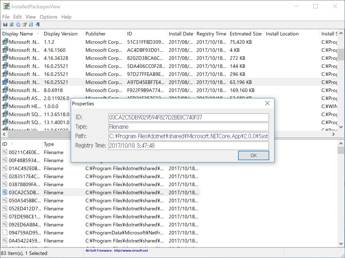
Task: Click upper pane vertical scrollbar down arrow
Action: coord(341,127)
